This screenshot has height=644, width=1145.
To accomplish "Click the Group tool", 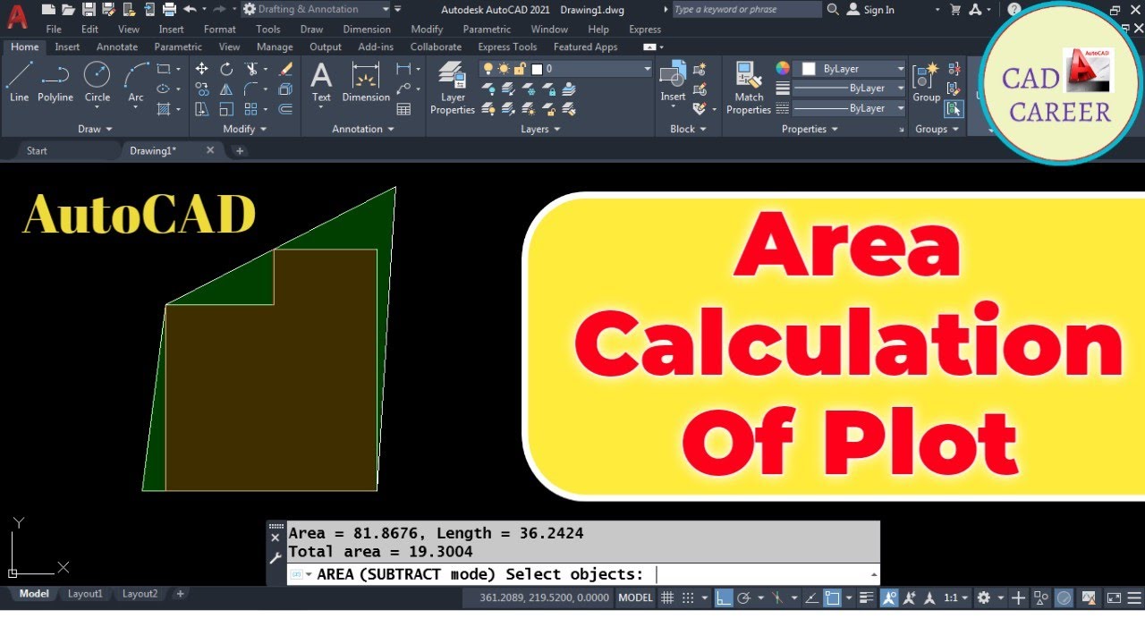I will coord(926,82).
